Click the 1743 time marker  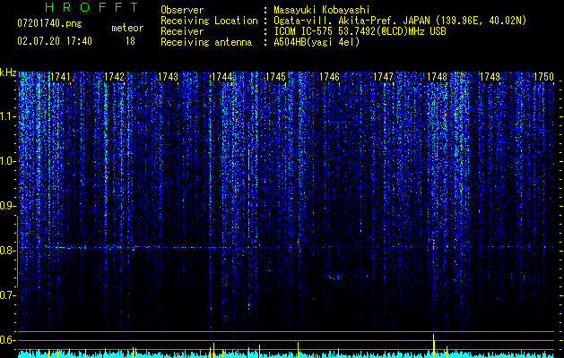[168, 76]
